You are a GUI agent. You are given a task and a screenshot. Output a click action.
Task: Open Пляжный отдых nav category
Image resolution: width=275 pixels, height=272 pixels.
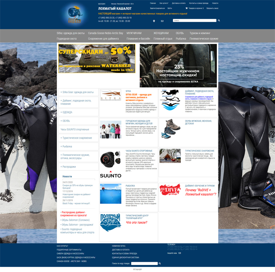163,39
